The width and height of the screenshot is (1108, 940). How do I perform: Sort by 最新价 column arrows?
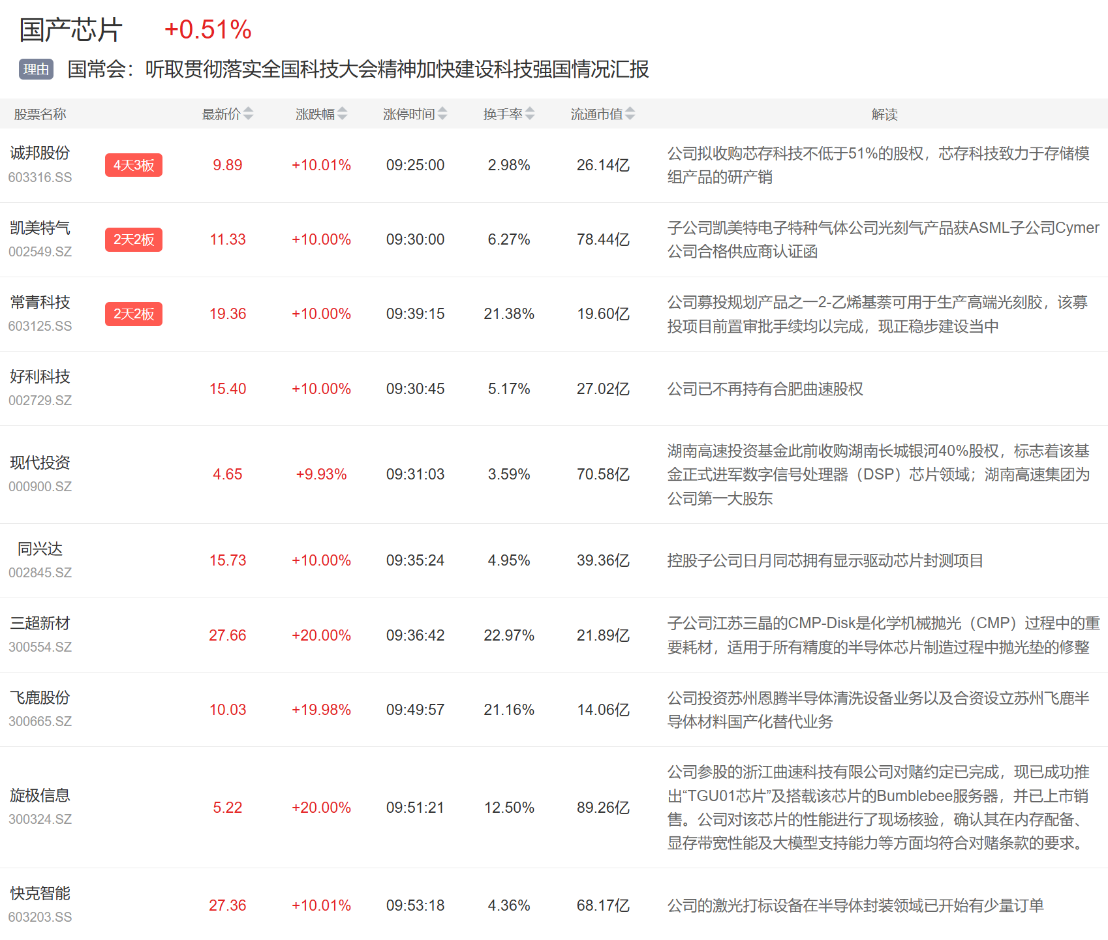(x=248, y=114)
